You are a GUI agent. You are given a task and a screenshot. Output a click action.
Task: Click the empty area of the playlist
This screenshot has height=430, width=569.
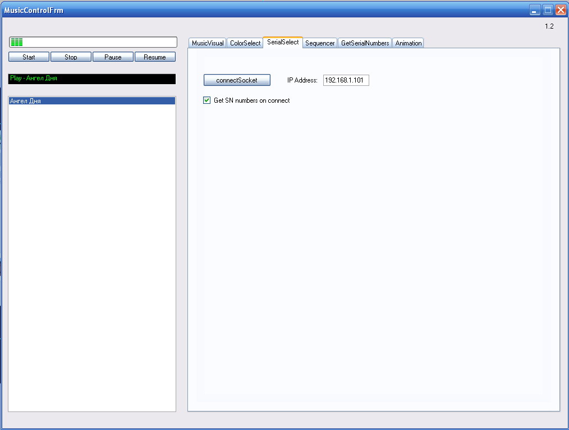(92, 253)
